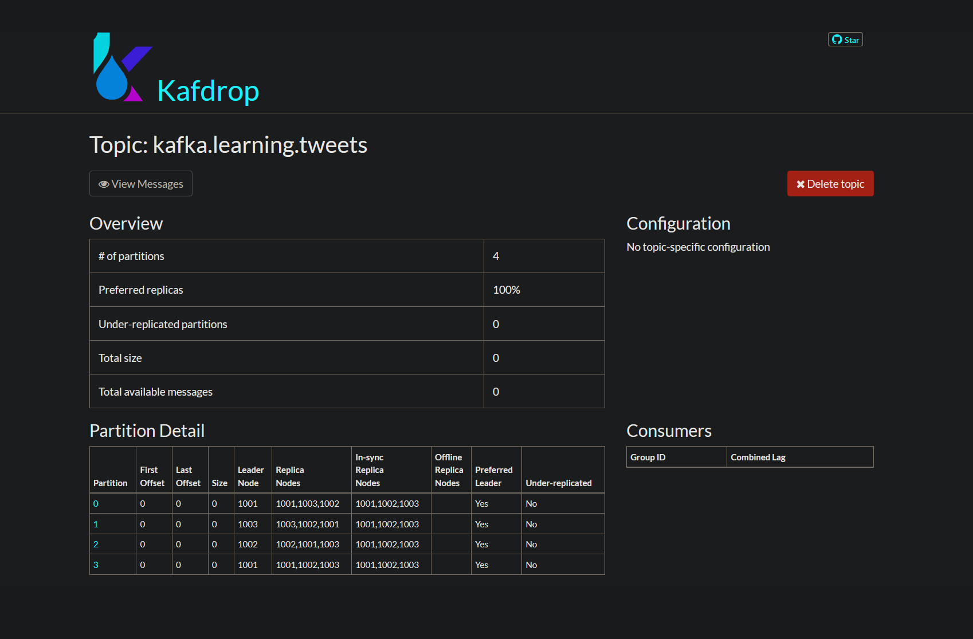The width and height of the screenshot is (973, 639).
Task: Open partition 3 link
Action: tap(96, 565)
